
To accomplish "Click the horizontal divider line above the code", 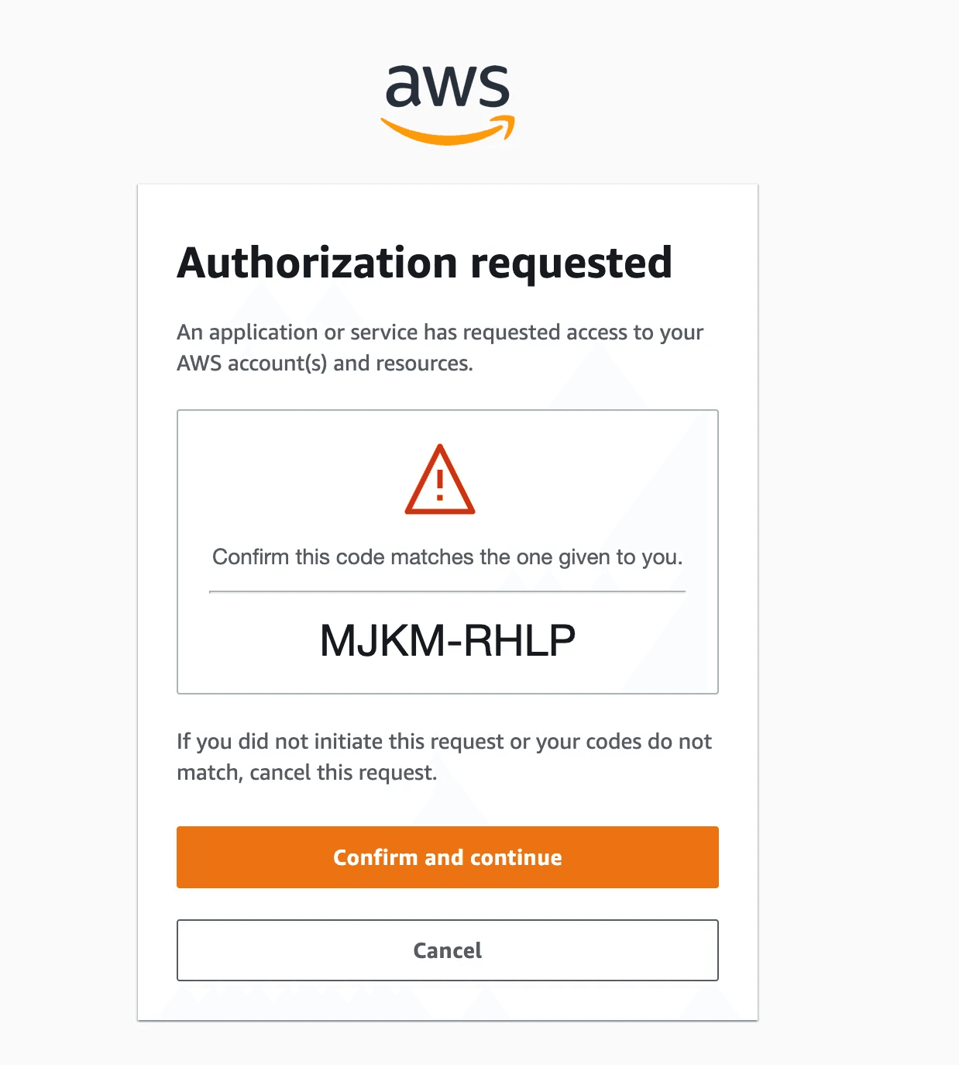I will (x=448, y=591).
